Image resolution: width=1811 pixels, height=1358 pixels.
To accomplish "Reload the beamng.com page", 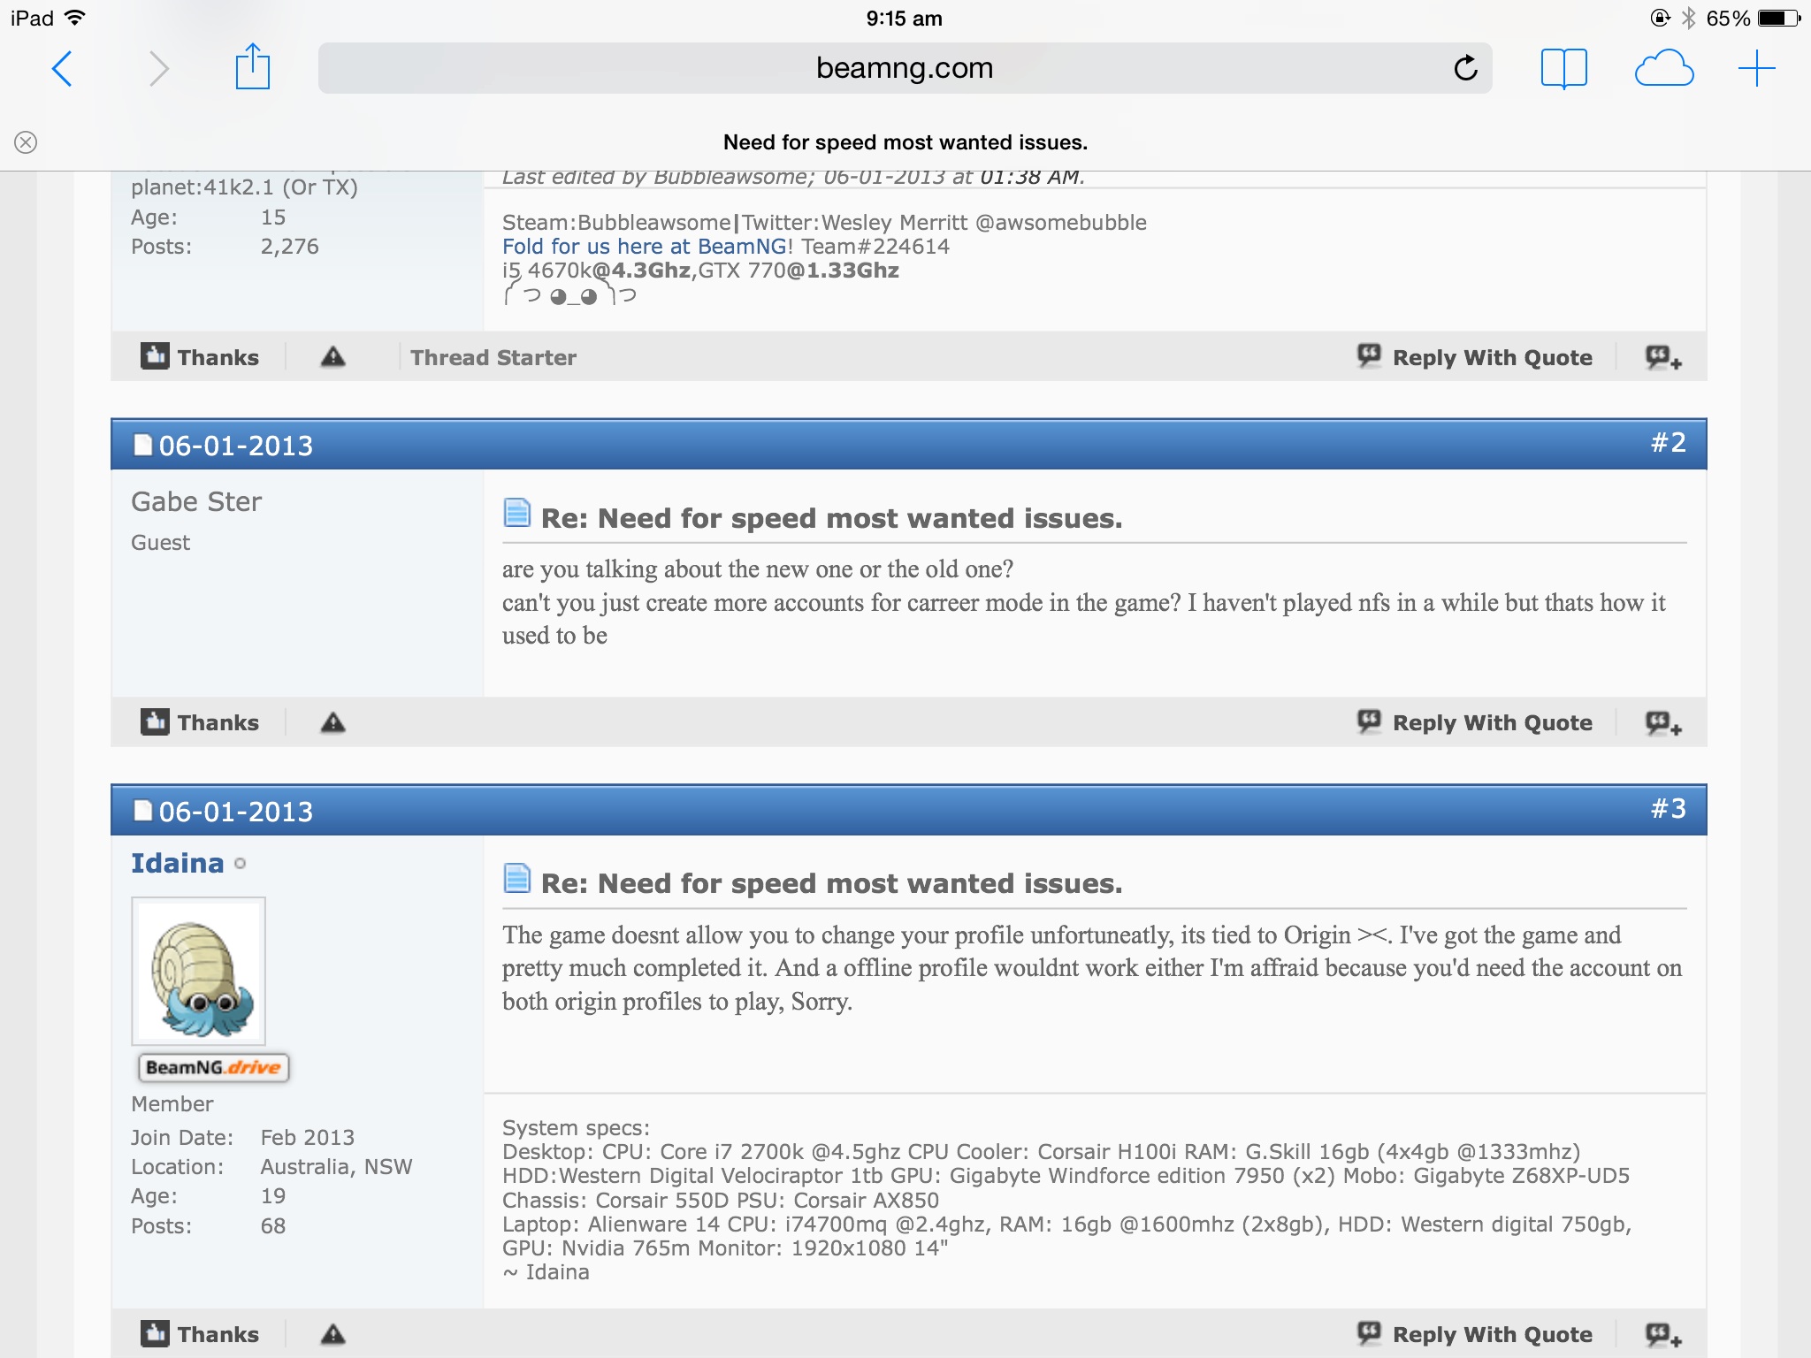I will click(1465, 68).
